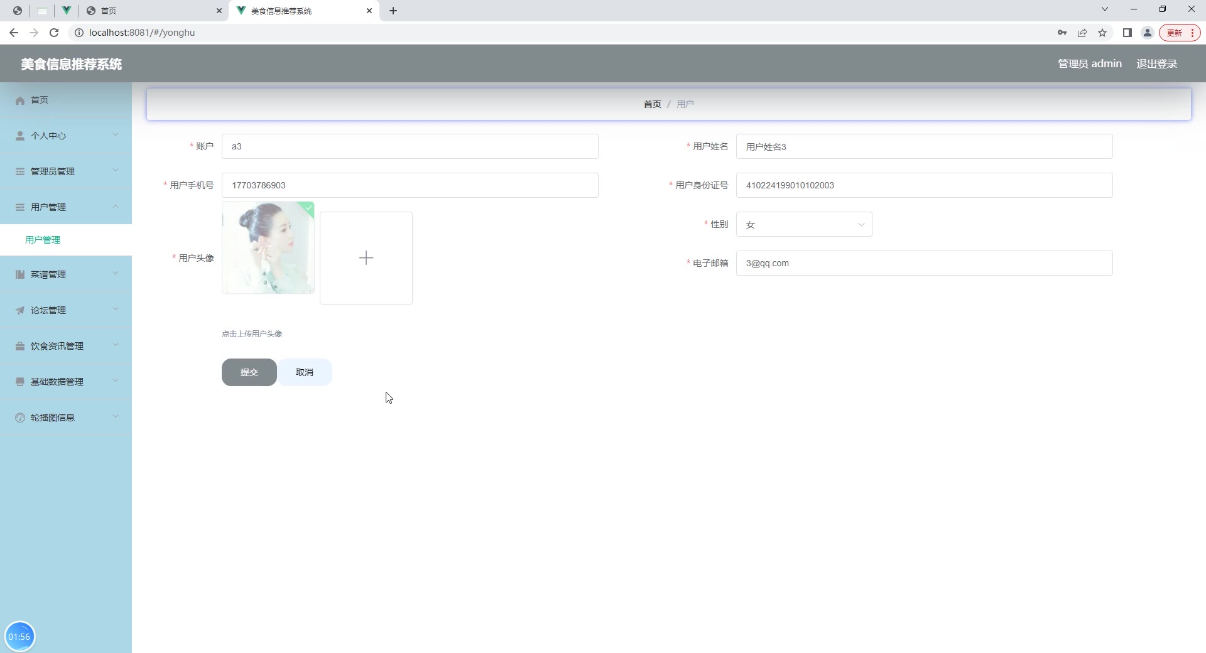1206x653 pixels.
Task: Expand the 个人中心 menu chevron
Action: point(116,134)
